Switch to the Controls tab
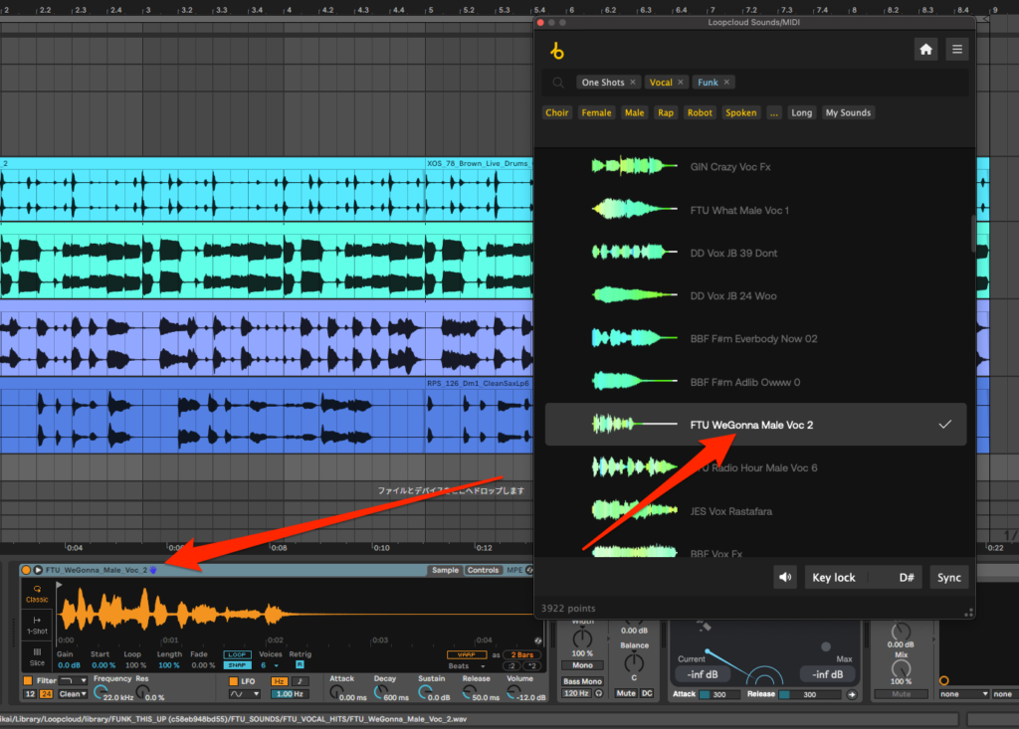This screenshot has width=1019, height=729. tap(484, 570)
